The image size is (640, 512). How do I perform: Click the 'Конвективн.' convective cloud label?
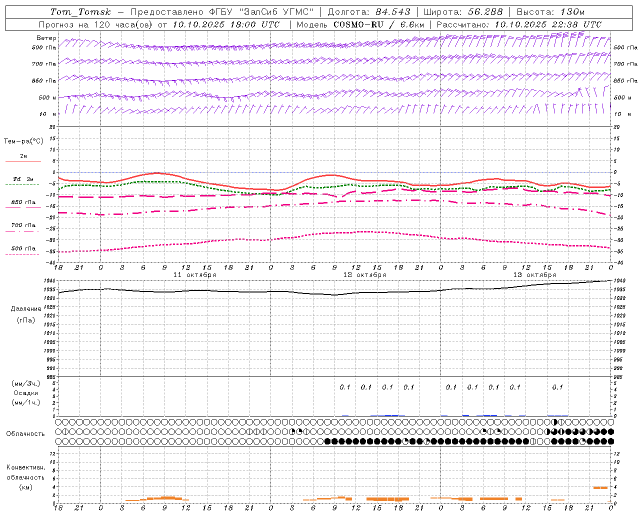25,467
